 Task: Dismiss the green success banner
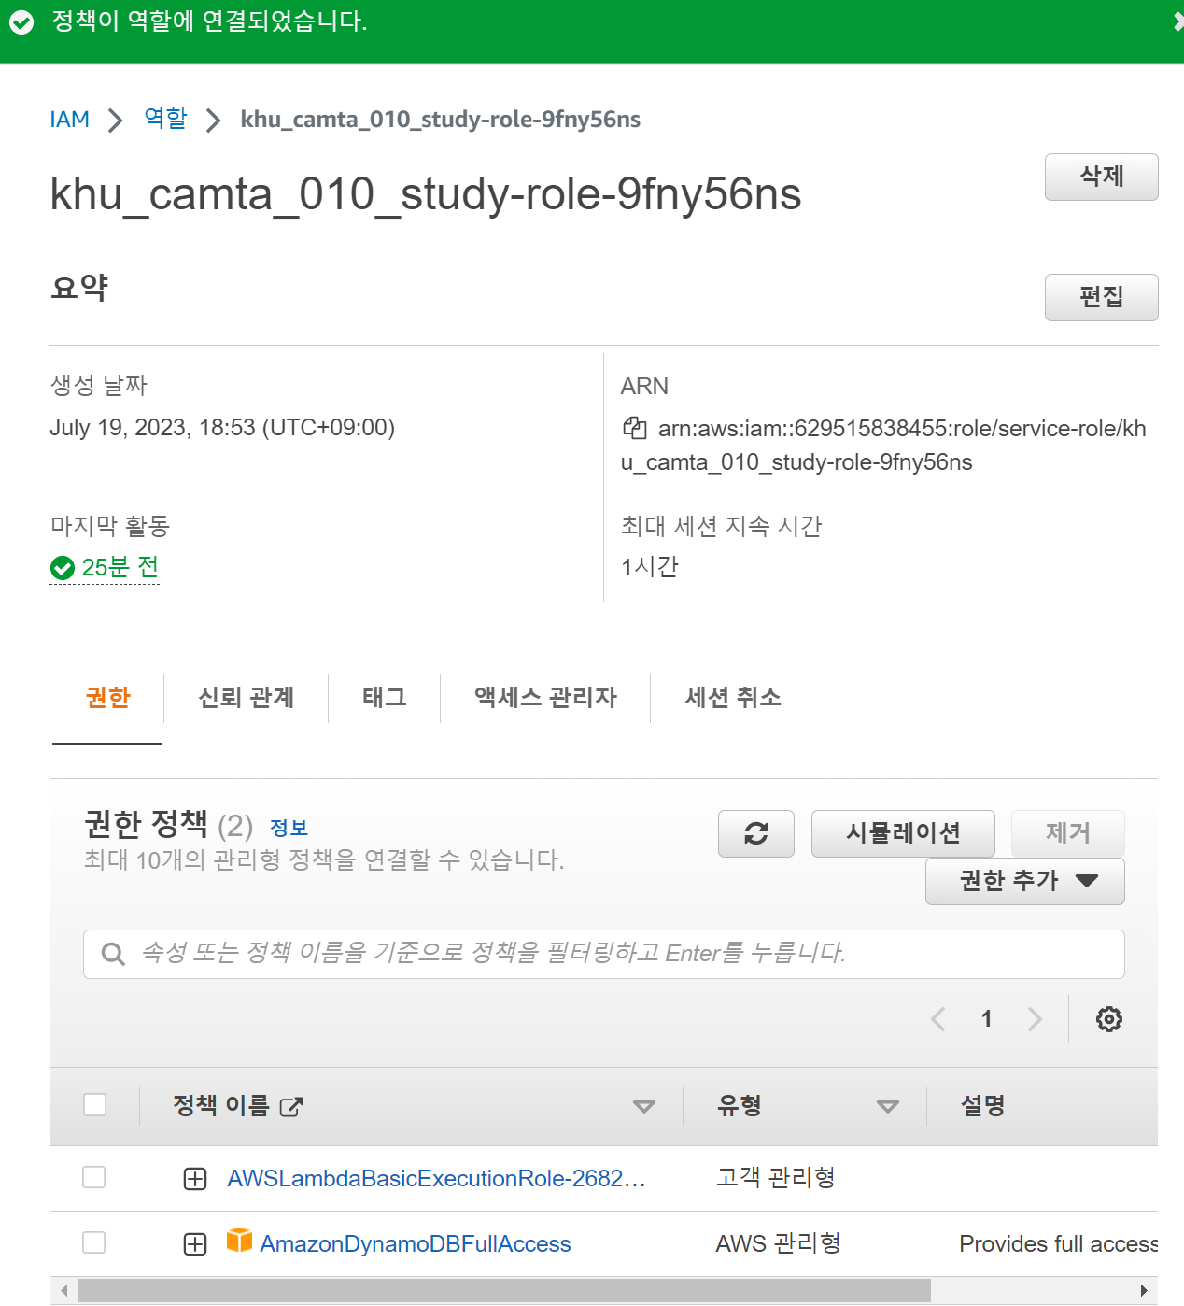tap(1177, 22)
